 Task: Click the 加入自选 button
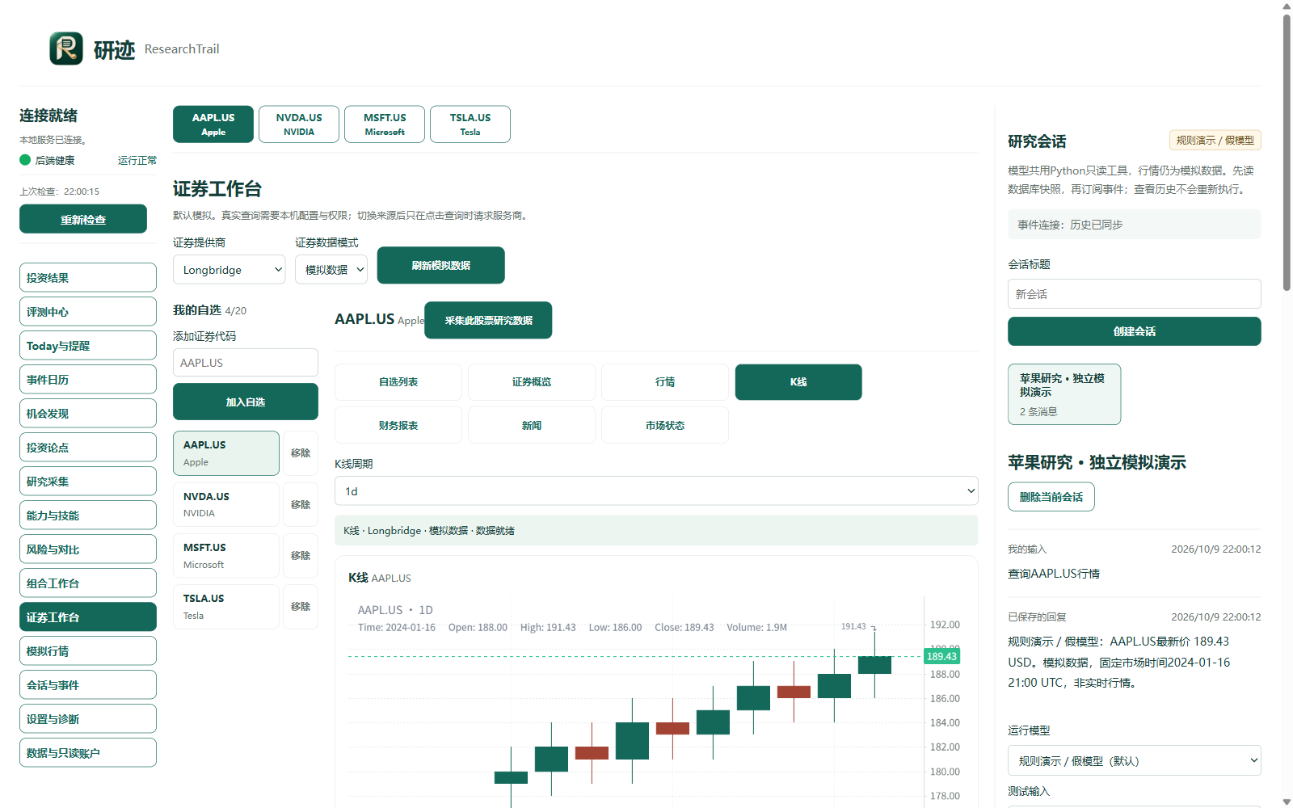[246, 402]
